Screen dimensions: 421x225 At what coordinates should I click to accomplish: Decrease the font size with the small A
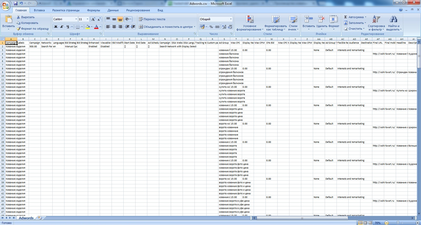[99, 19]
